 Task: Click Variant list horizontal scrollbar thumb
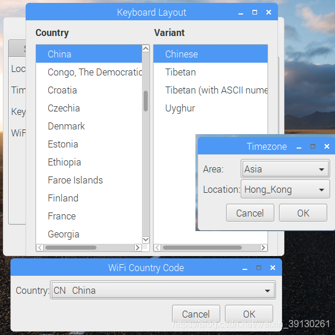click(202, 247)
